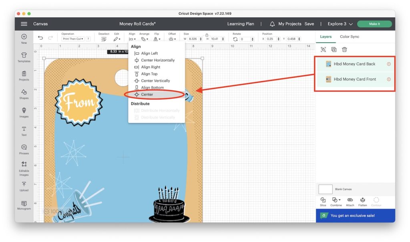Open the Flip dropdown
This screenshot has height=242, width=410.
click(x=157, y=39)
